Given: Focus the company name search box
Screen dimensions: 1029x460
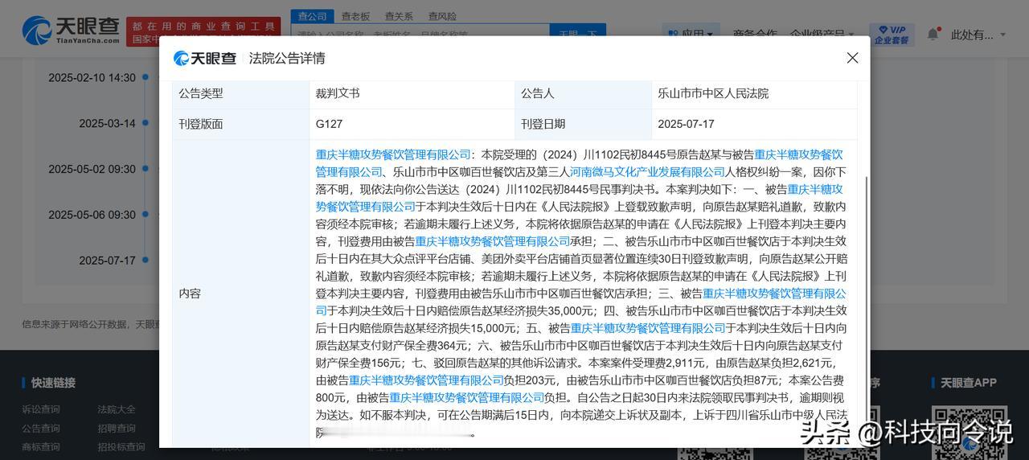Looking at the screenshot, I should 420,35.
